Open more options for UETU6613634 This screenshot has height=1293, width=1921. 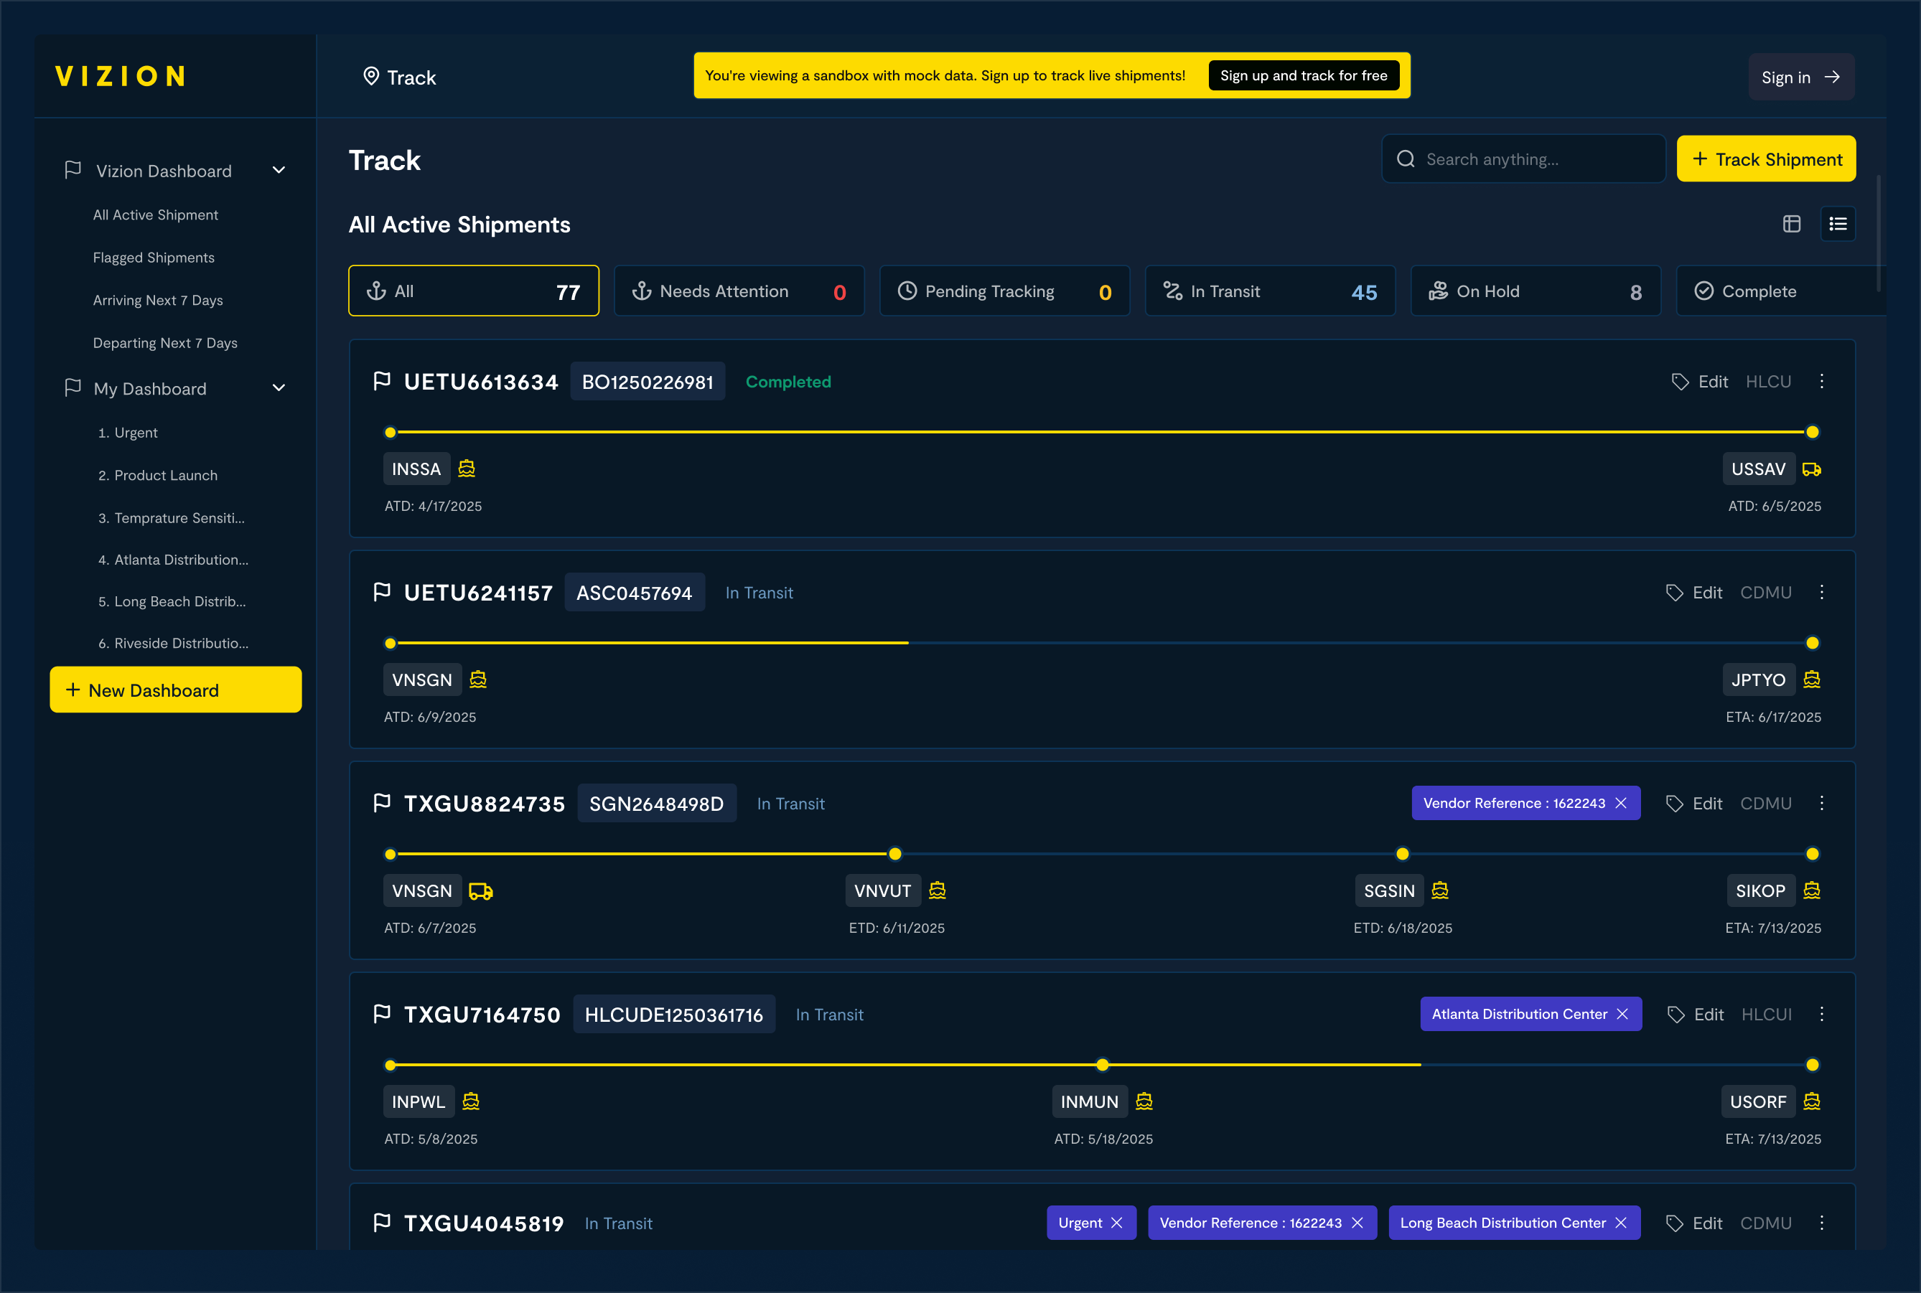1821,381
